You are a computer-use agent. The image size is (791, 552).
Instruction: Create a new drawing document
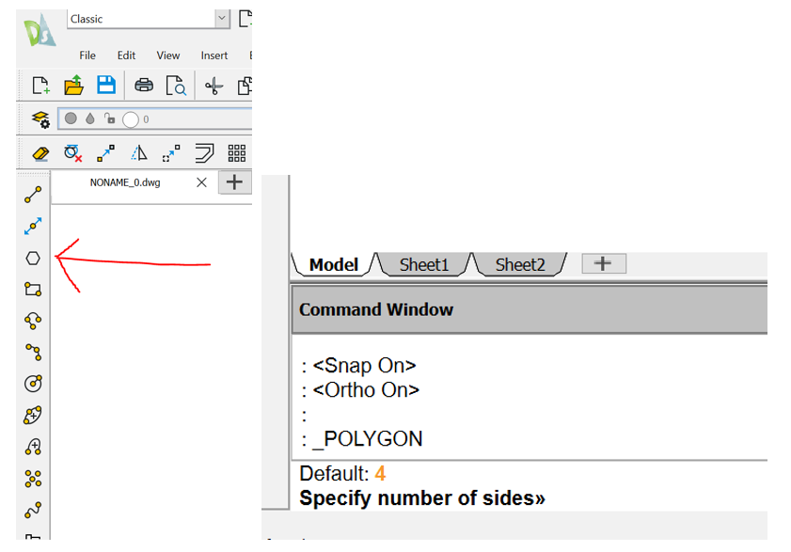coord(40,86)
